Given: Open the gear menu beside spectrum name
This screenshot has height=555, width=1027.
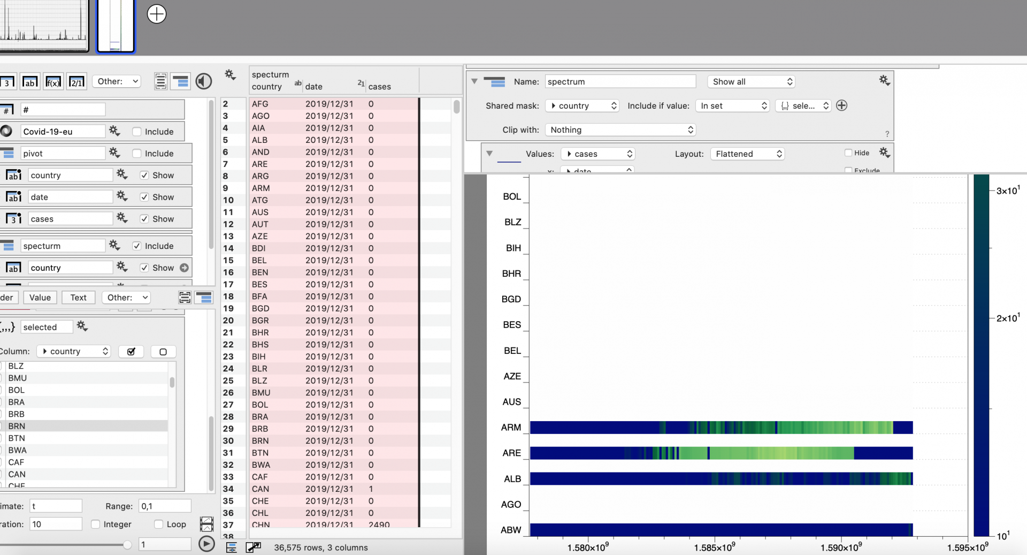Looking at the screenshot, I should [884, 81].
